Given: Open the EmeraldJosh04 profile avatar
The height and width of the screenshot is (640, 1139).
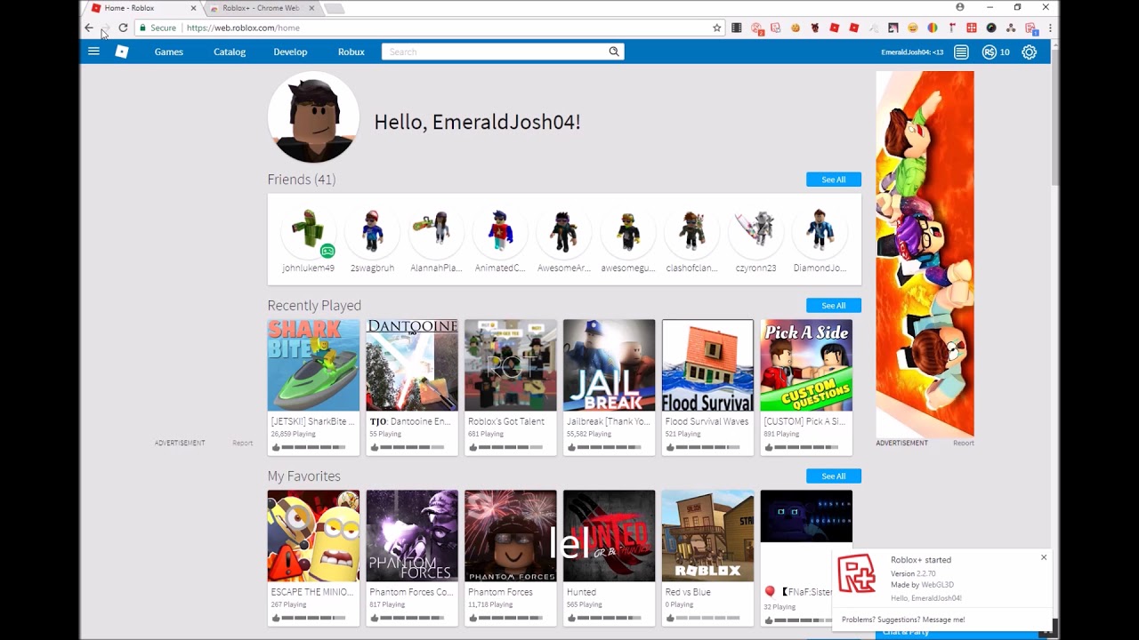Looking at the screenshot, I should pos(313,117).
